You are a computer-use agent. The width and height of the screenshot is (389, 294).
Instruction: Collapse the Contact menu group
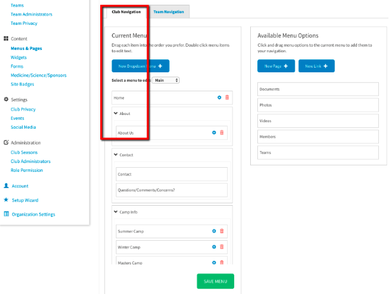(x=116, y=155)
